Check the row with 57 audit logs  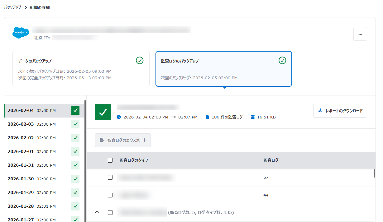tap(110, 177)
